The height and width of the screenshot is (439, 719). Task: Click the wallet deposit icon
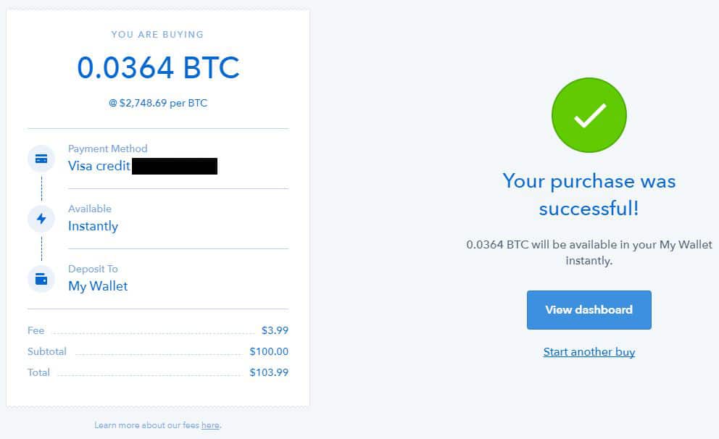coord(41,279)
